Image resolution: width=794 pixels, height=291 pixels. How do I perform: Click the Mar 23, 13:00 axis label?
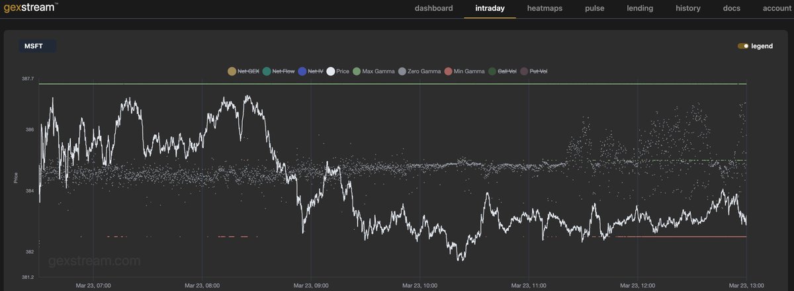[746, 286]
